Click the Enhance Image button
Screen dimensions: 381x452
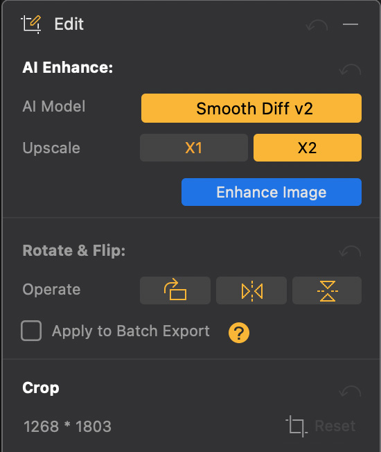point(272,192)
